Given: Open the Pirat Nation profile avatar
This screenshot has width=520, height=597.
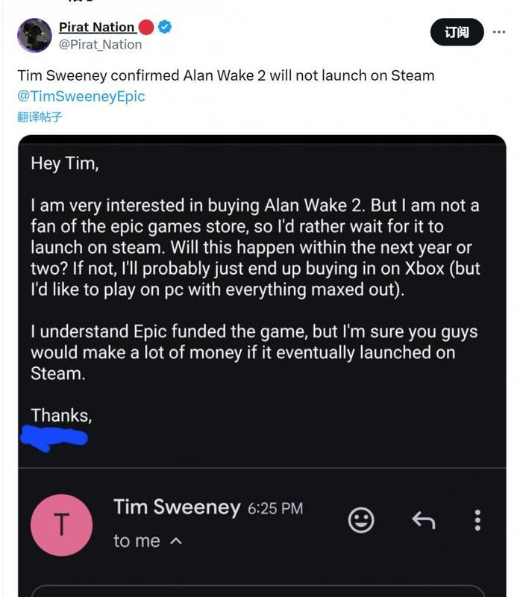Looking at the screenshot, I should pyautogui.click(x=34, y=35).
